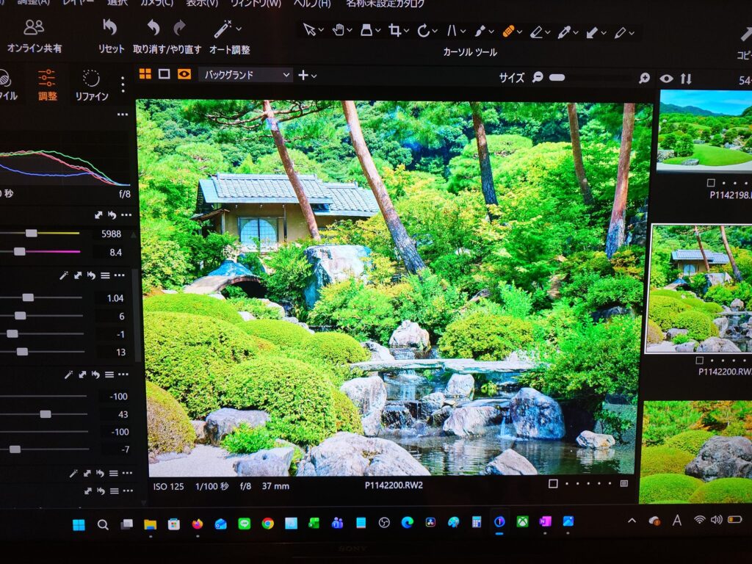Image resolution: width=752 pixels, height=564 pixels.
Task: Open the バックグランド layer dropdown
Action: pos(245,75)
